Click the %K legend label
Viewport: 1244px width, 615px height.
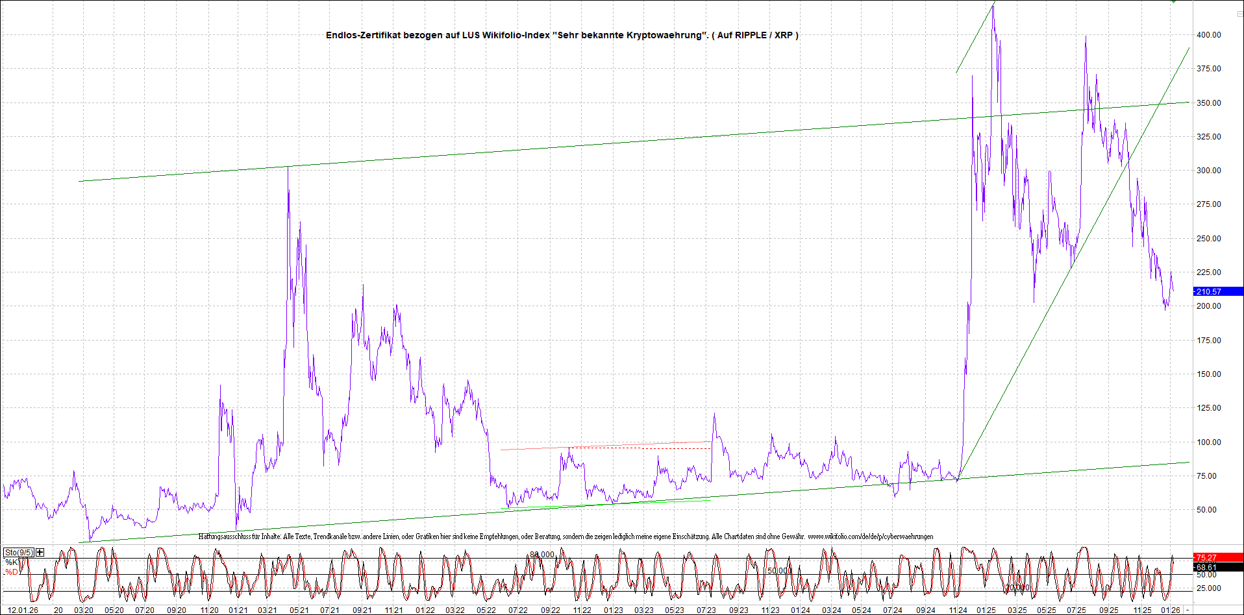[12, 562]
